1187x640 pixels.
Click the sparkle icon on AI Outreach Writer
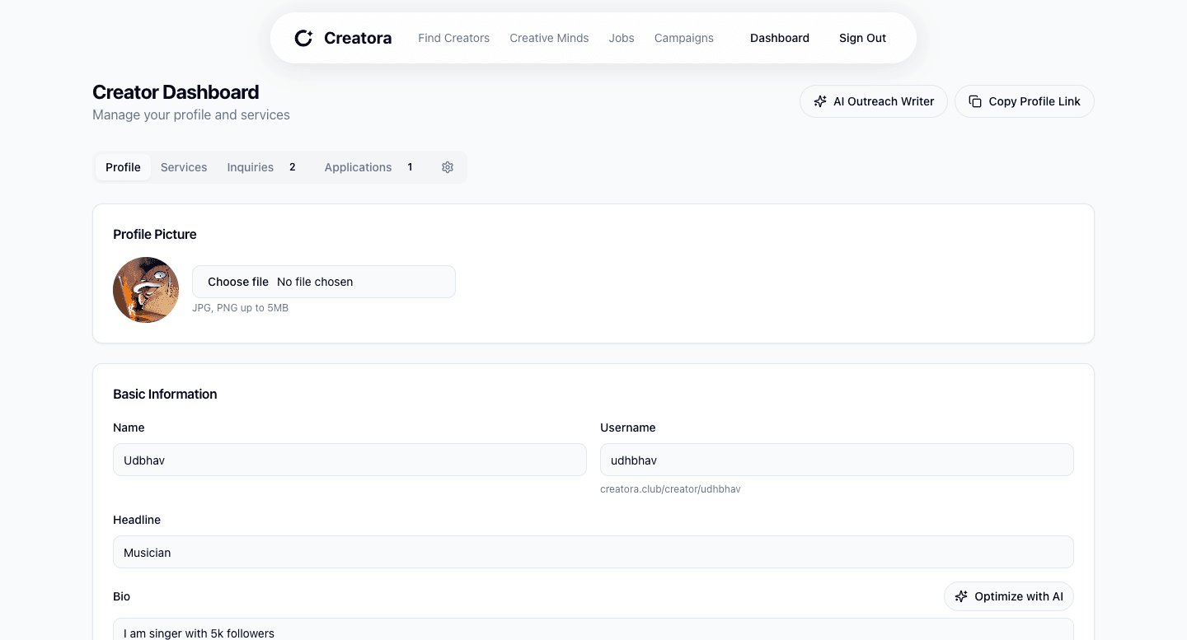pos(820,101)
